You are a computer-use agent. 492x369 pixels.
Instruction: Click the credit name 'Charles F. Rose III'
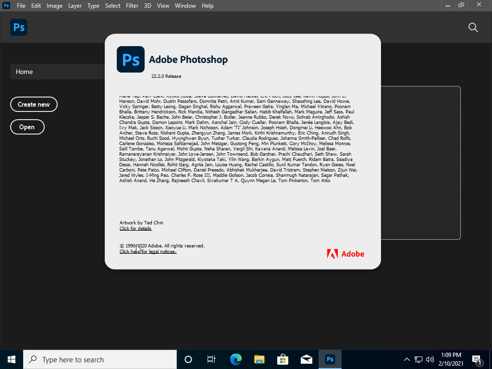click(x=191, y=175)
